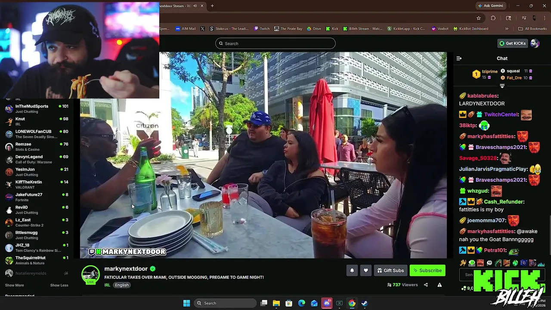The height and width of the screenshot is (310, 551).
Task: Click the Show More link in the sidebar
Action: point(14,285)
